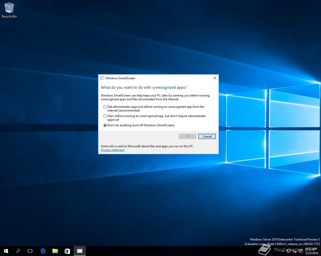321x256 pixels.
Task: Open the Recycle Bin desktop icon
Action: (9, 10)
